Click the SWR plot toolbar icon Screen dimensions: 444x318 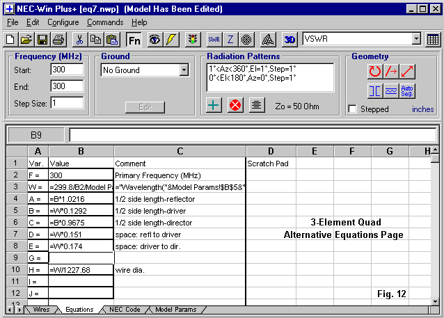tap(214, 40)
